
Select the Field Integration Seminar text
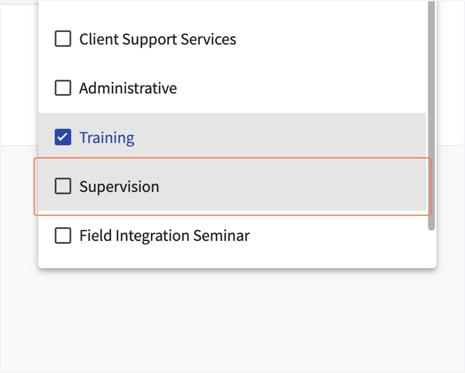165,235
